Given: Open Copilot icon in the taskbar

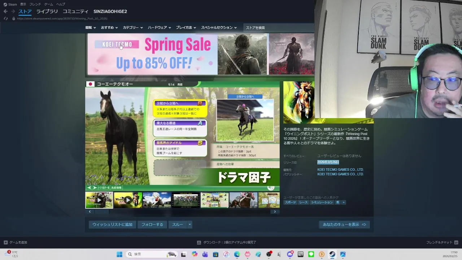Looking at the screenshot, I should [x=195, y=254].
